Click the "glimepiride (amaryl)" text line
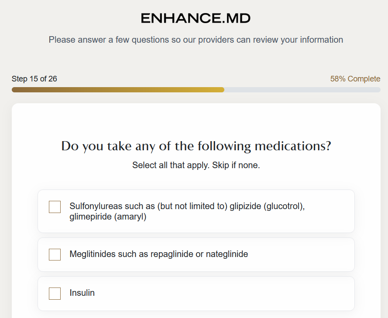The height and width of the screenshot is (318, 388). 108,217
